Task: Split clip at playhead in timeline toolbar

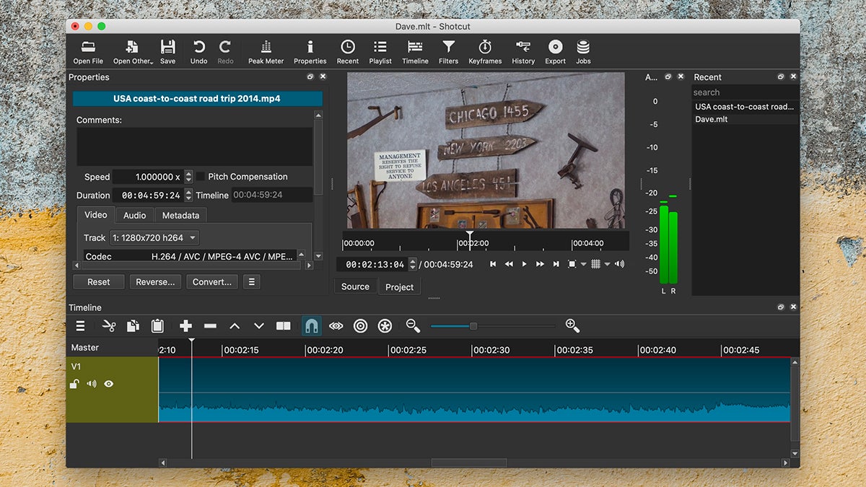Action: tap(284, 326)
